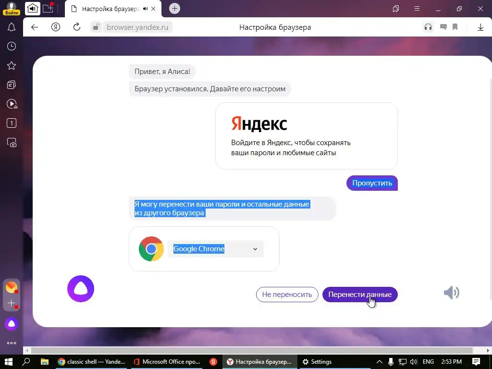
Task: Open notifications bell in sidebar
Action: 12,27
